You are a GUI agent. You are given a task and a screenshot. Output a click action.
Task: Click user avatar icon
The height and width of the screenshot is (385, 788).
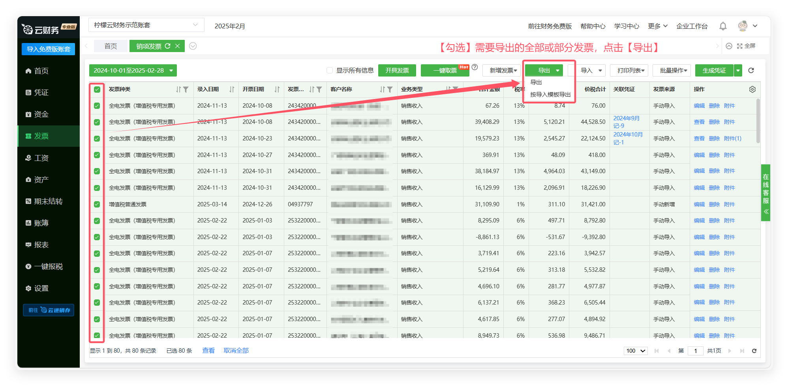click(x=743, y=26)
